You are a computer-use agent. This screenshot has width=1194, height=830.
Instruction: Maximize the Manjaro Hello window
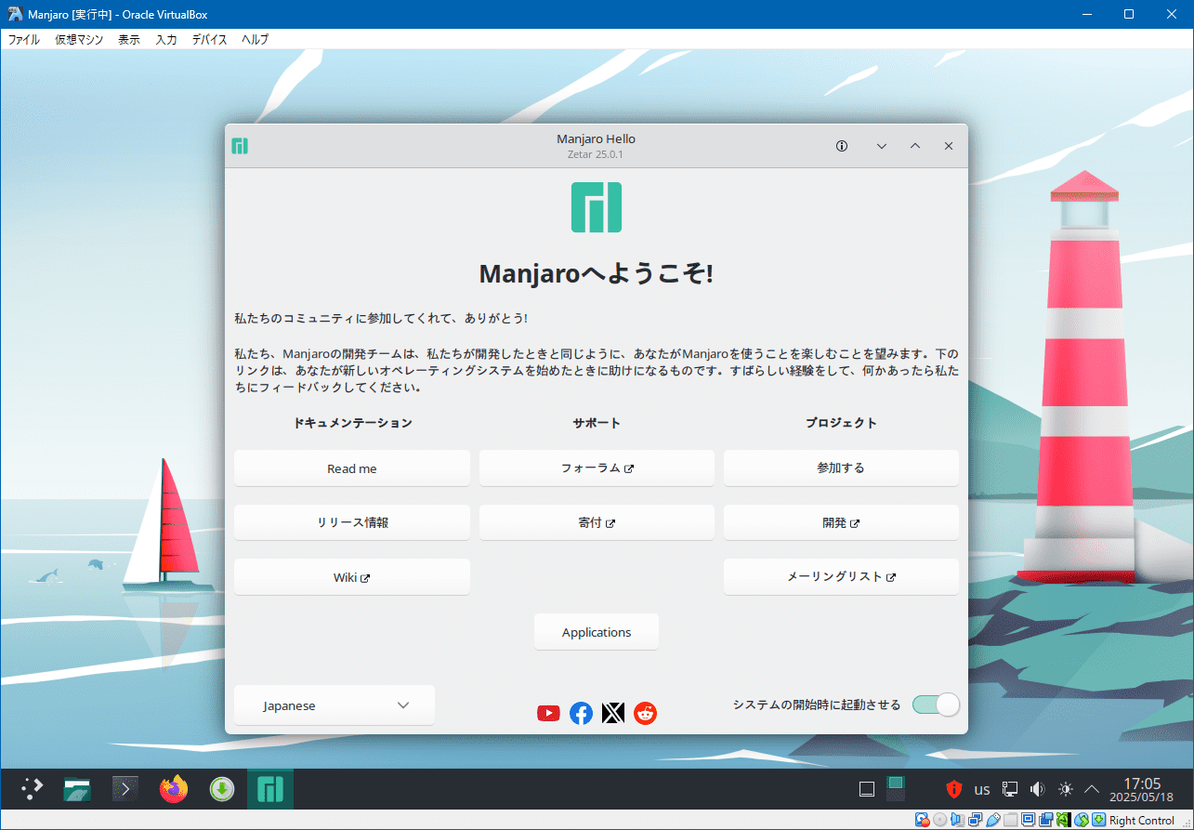click(x=915, y=146)
